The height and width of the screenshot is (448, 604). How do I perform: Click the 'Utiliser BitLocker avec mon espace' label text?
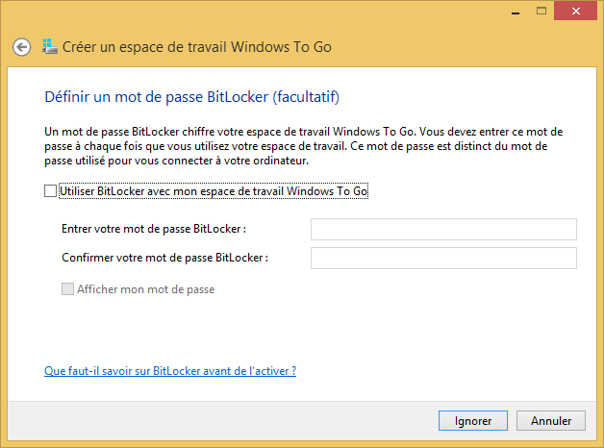point(214,191)
